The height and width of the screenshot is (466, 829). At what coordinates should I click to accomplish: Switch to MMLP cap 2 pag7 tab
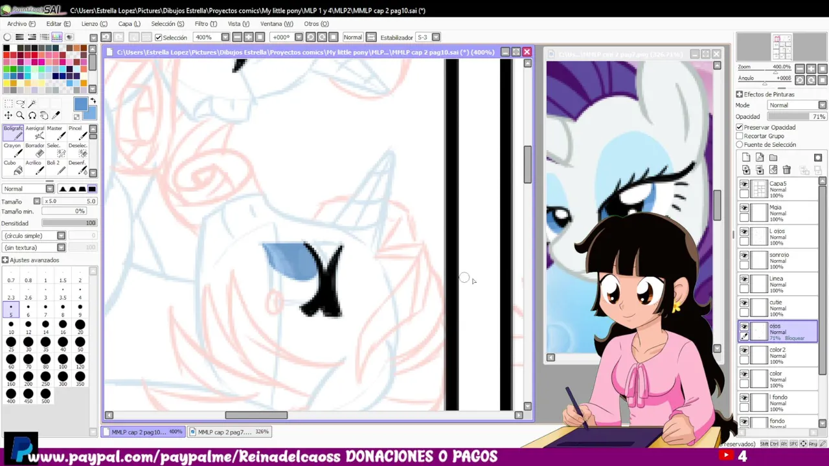231,432
